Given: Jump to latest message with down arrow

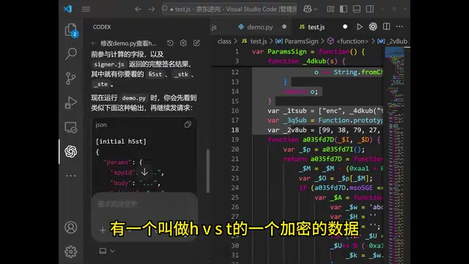Looking at the screenshot, I should [144, 172].
